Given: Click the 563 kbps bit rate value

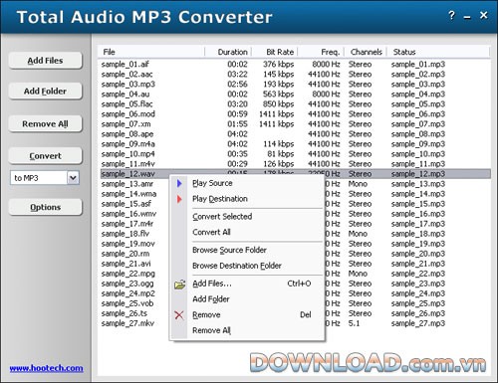Looking at the screenshot, I should pyautogui.click(x=278, y=95).
